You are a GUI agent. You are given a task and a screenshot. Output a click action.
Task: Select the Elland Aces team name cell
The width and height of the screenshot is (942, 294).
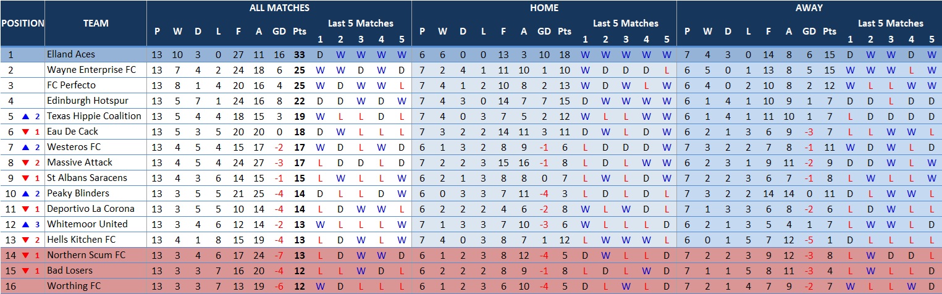pyautogui.click(x=71, y=54)
